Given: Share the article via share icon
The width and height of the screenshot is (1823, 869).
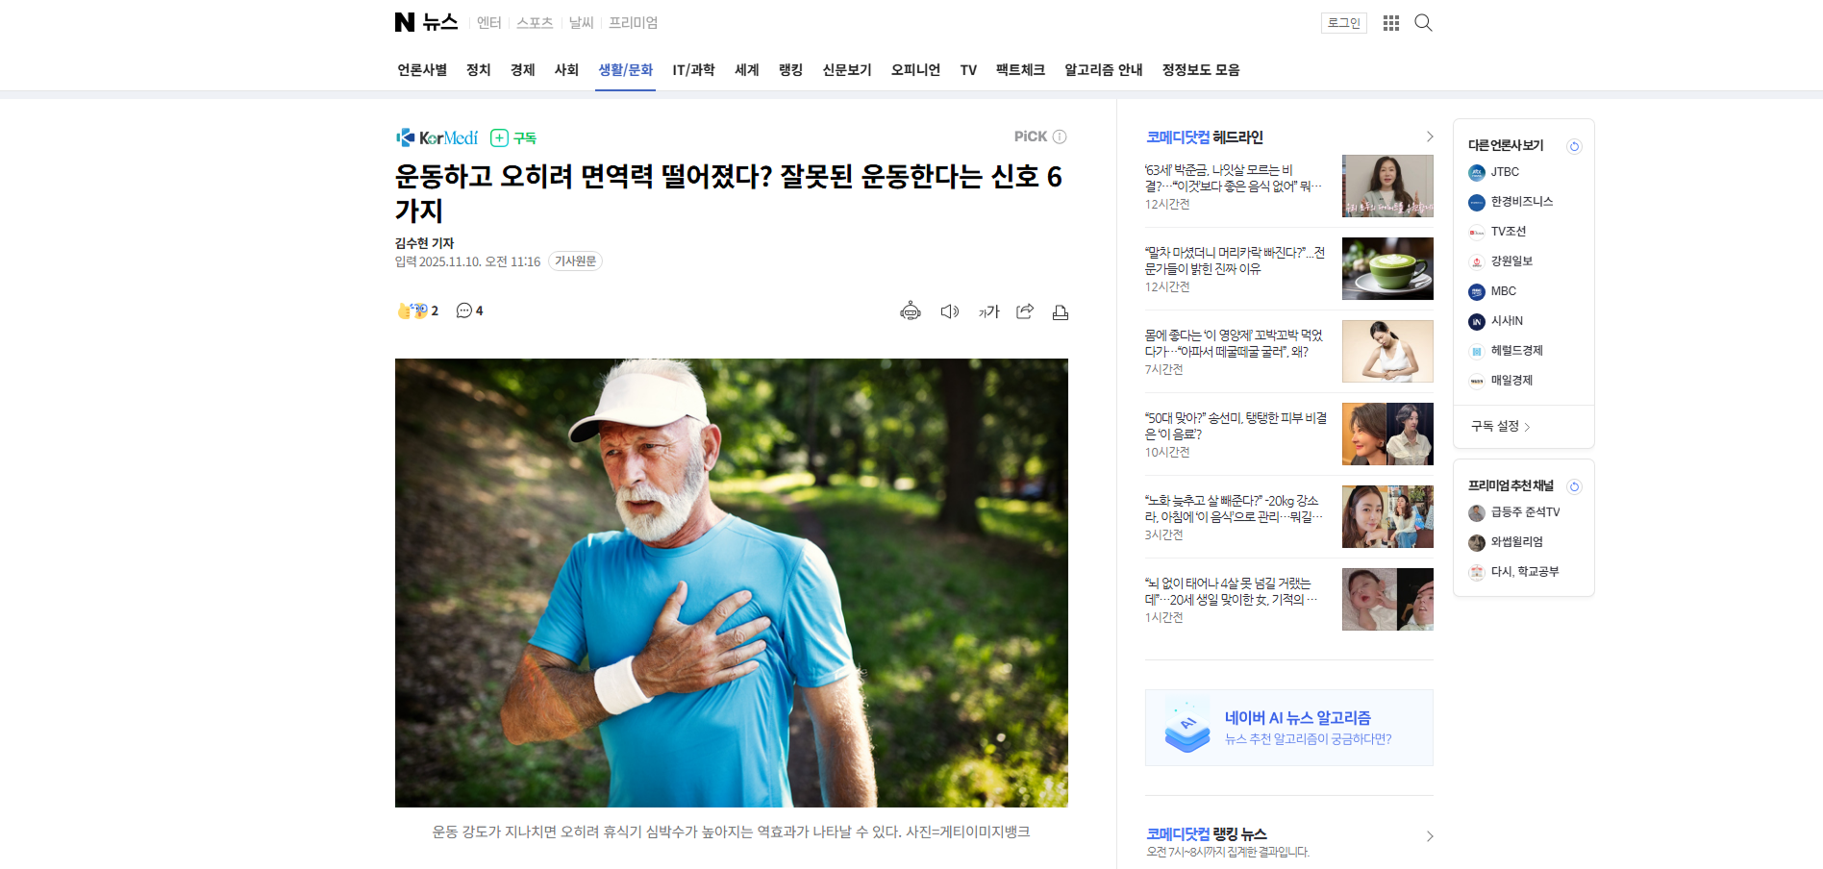Looking at the screenshot, I should (1025, 311).
